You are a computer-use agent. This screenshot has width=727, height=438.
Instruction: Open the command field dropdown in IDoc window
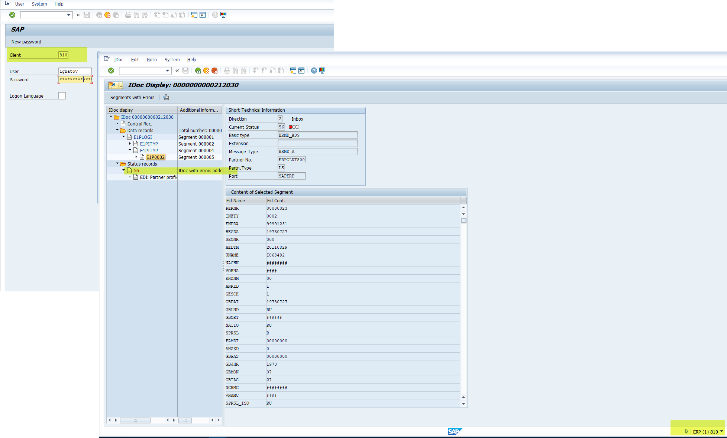click(x=168, y=71)
